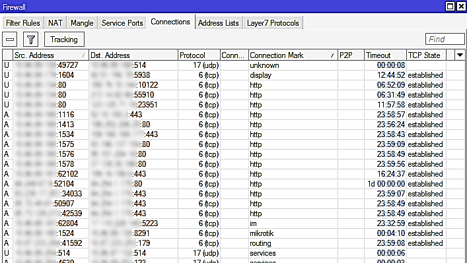
Task: Focus the Find search field
Action: tap(445, 40)
